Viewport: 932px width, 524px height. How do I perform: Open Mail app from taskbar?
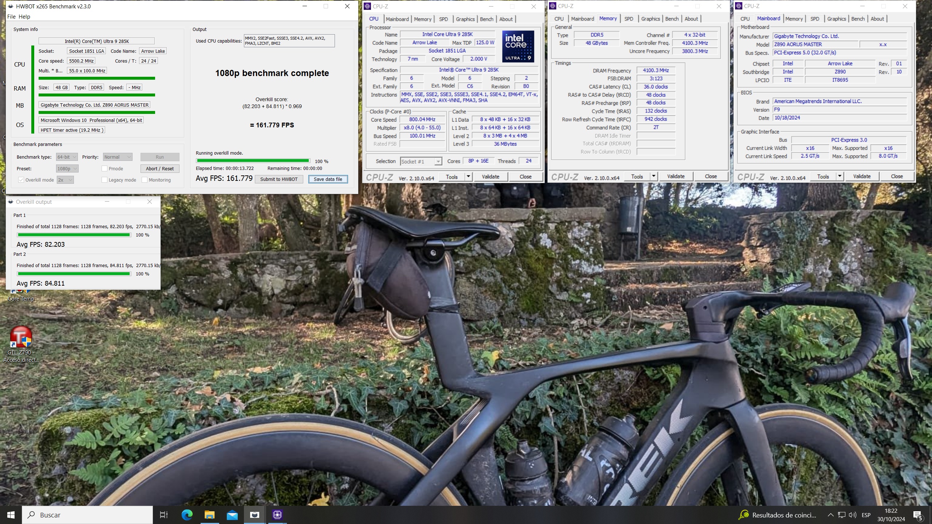232,515
